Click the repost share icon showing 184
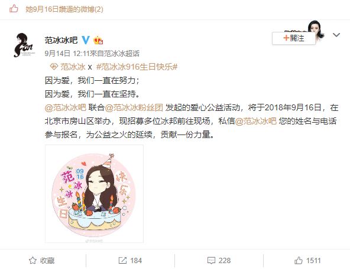Screen dimensions: 350x269 pos(122,260)
